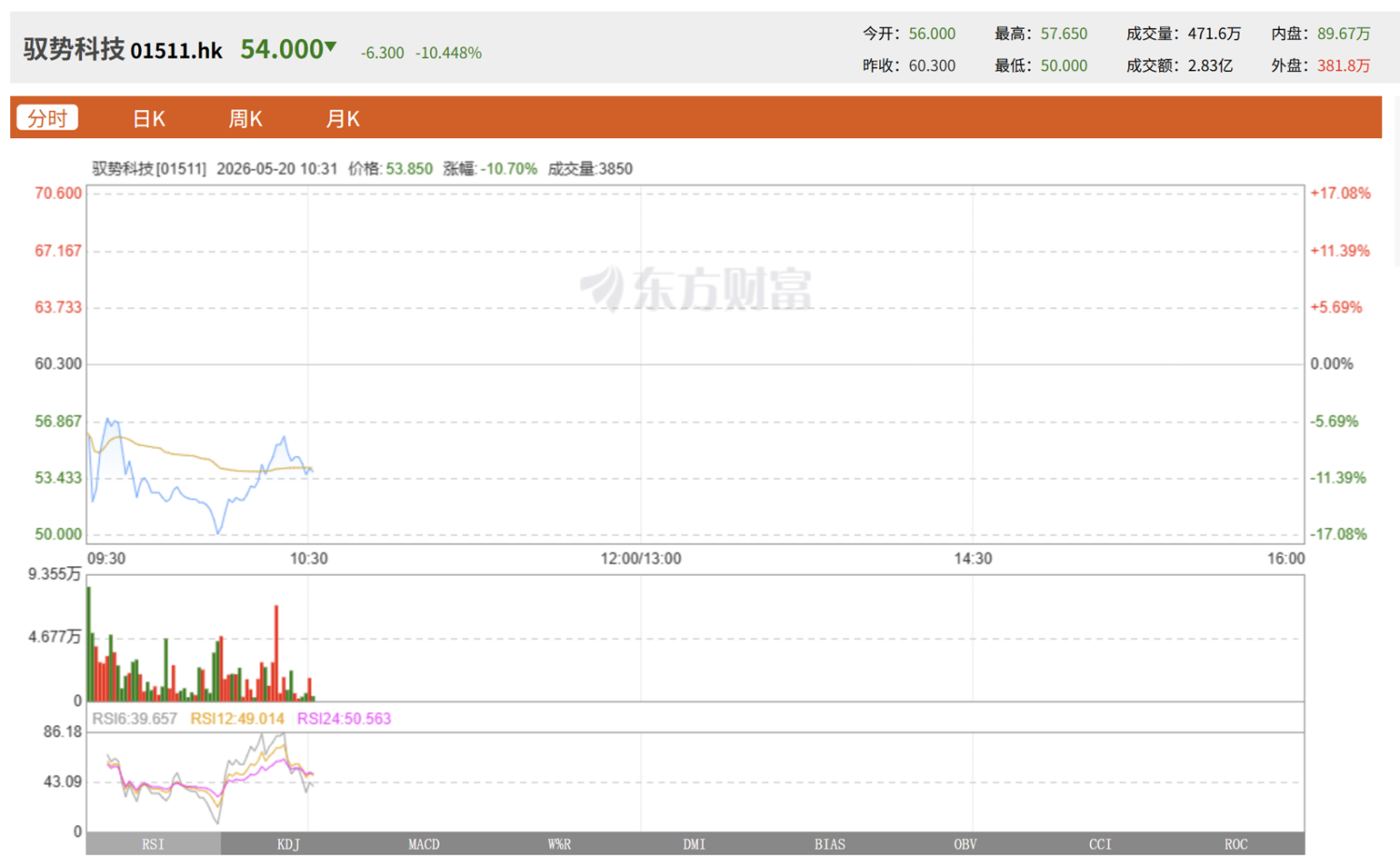1400x865 pixels.
Task: Select the BIAS indicator tab
Action: point(830,844)
